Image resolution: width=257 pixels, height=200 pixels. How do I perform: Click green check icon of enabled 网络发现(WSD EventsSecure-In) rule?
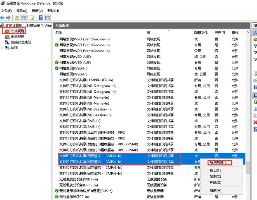pyautogui.click(x=56, y=45)
